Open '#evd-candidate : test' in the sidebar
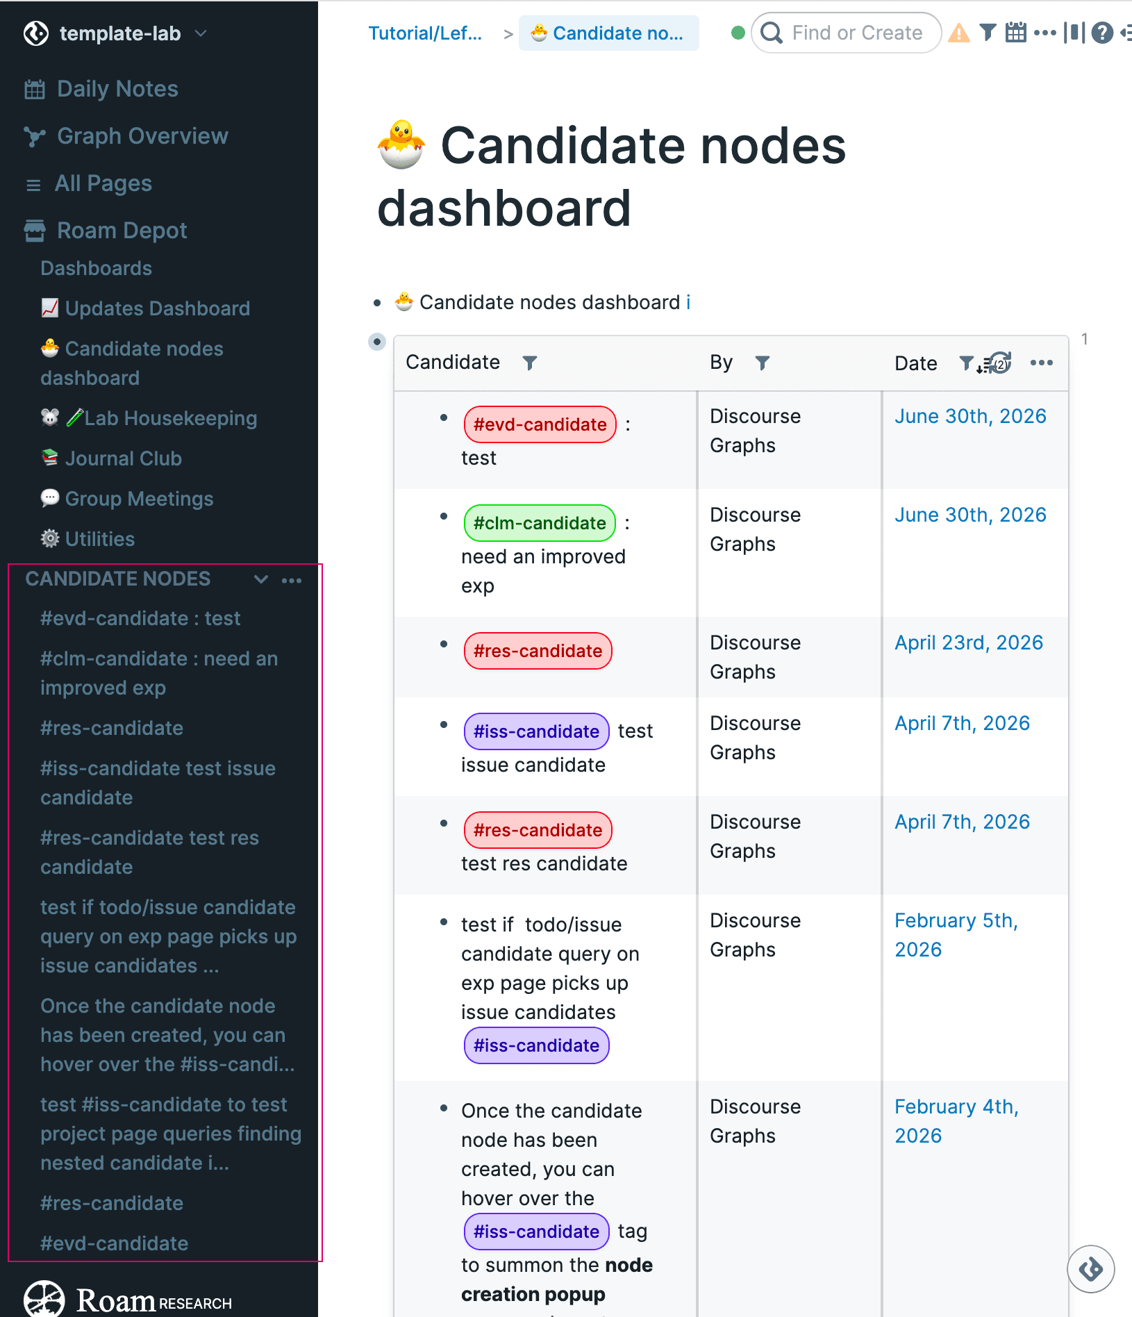The image size is (1132, 1317). [x=140, y=618]
